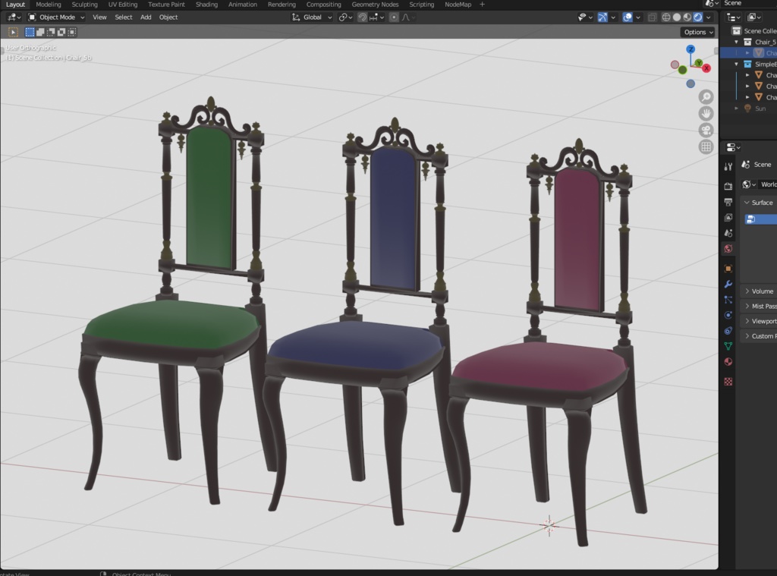Open the World Properties tab
777x576 pixels.
pos(727,244)
